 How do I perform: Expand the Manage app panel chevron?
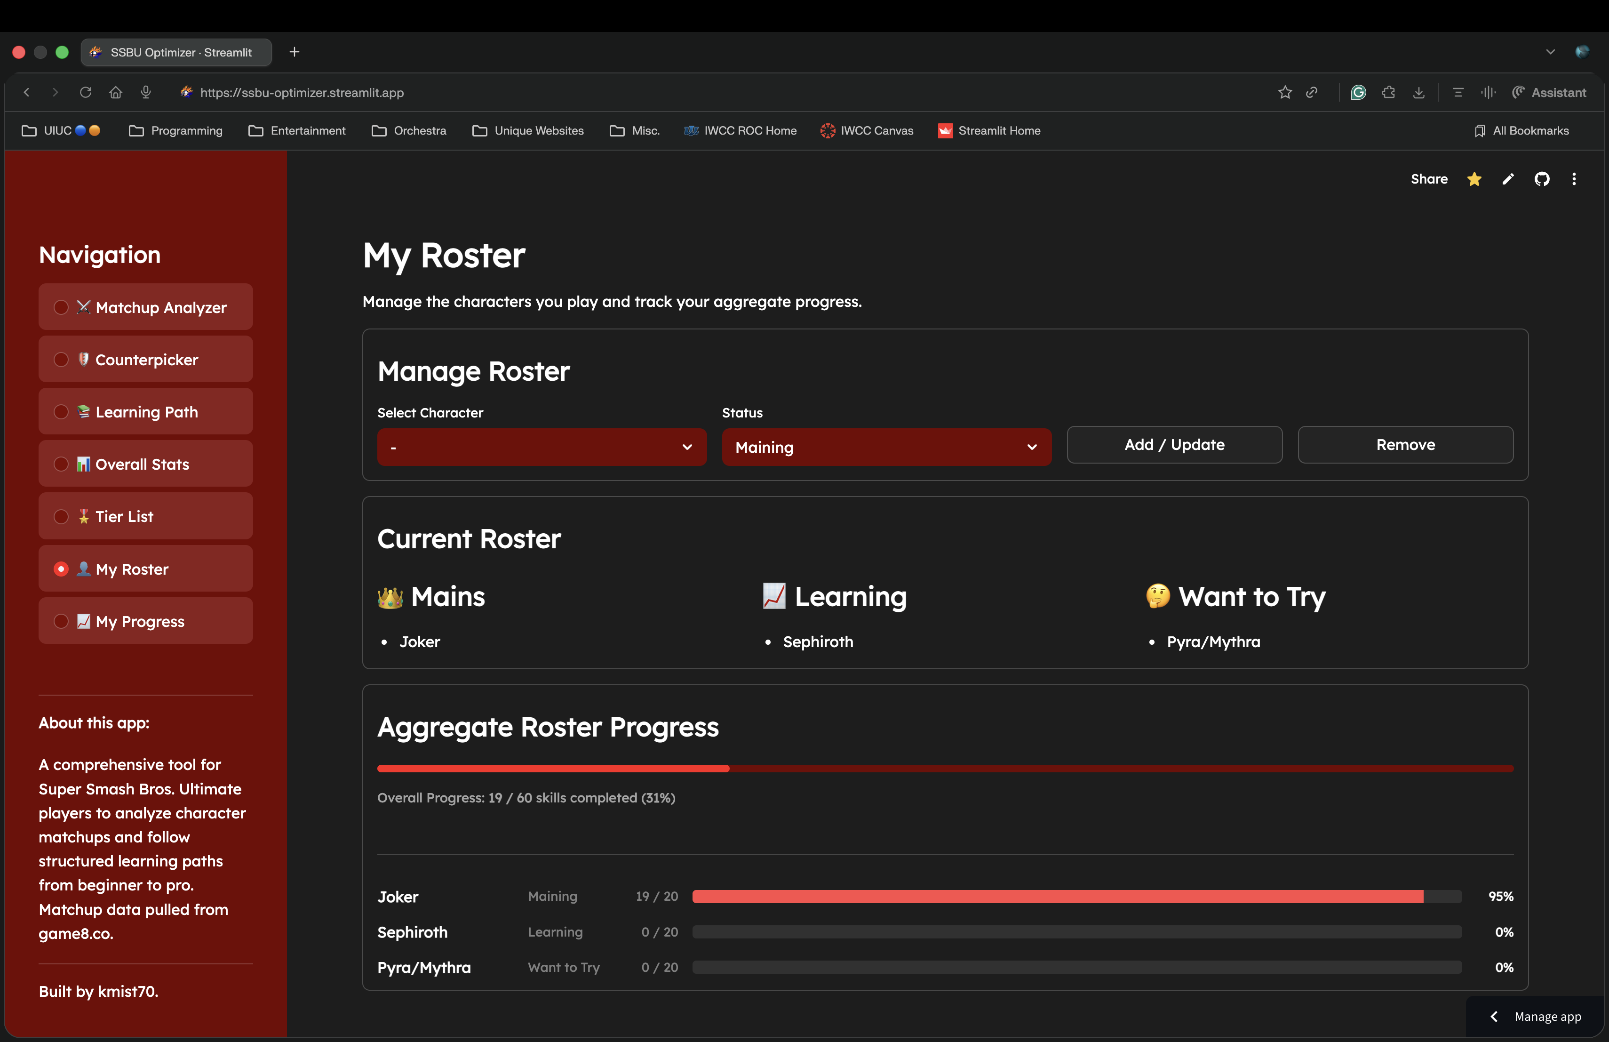pyautogui.click(x=1493, y=1016)
